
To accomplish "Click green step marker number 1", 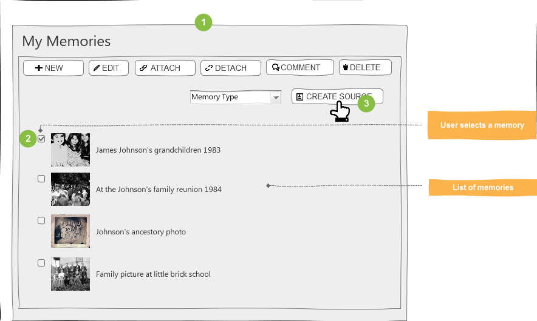I will click(x=204, y=22).
